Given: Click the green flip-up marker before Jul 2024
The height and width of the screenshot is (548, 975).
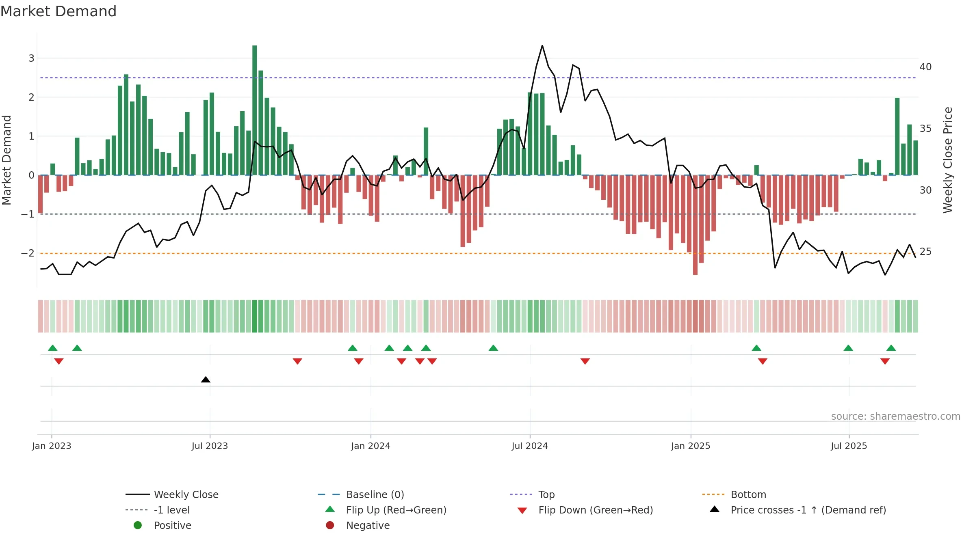Looking at the screenshot, I should coord(493,348).
